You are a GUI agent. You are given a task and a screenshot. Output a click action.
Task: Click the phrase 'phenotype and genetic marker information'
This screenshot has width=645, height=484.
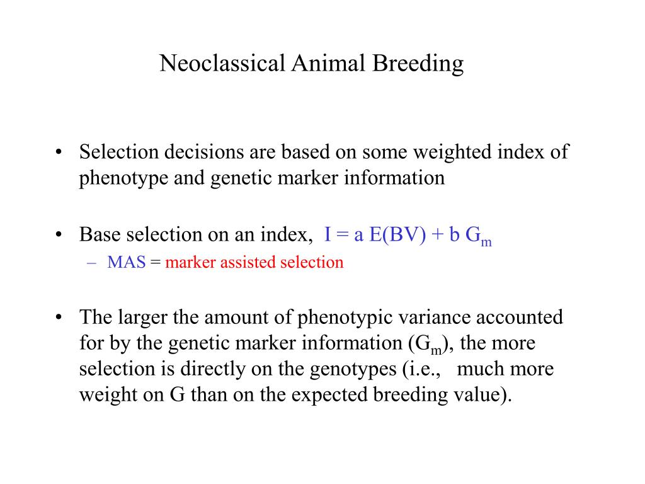point(261,178)
